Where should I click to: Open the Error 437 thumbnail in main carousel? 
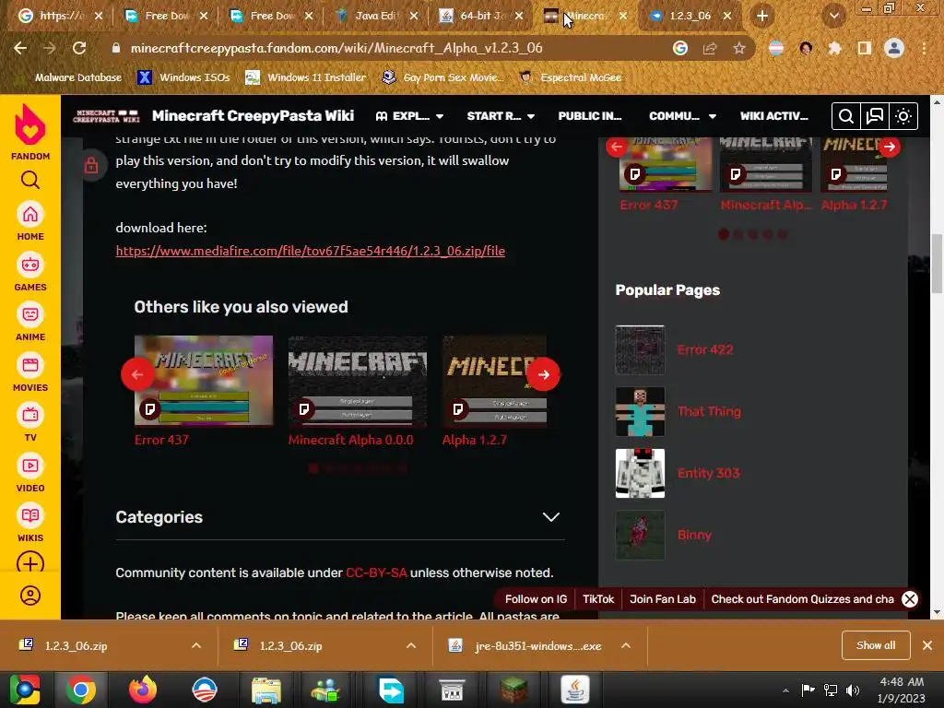[204, 381]
